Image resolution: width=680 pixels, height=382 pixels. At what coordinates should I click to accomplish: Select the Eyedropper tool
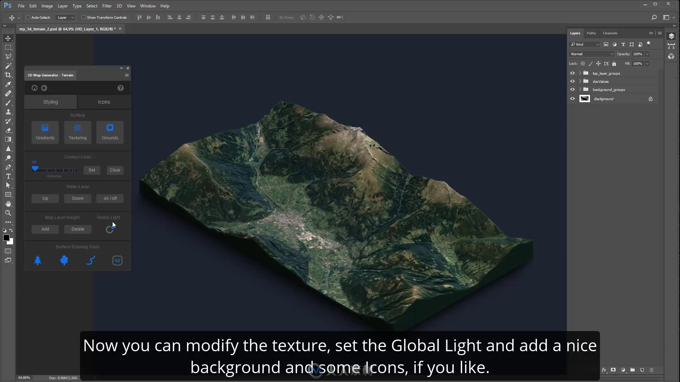8,84
